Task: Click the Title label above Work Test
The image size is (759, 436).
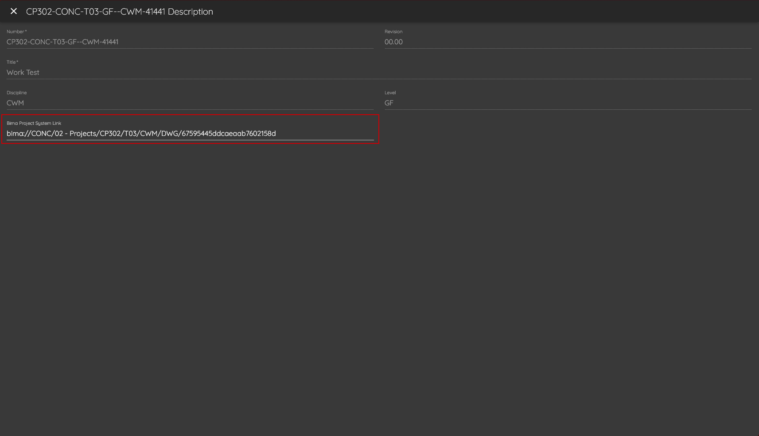Action: (x=12, y=62)
